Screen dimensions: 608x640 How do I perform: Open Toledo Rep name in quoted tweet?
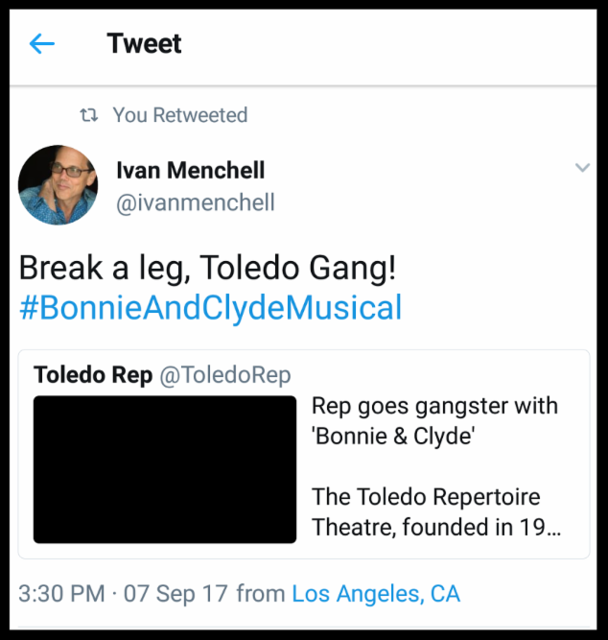(92, 374)
